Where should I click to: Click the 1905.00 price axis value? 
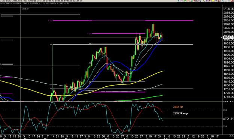click(x=229, y=59)
